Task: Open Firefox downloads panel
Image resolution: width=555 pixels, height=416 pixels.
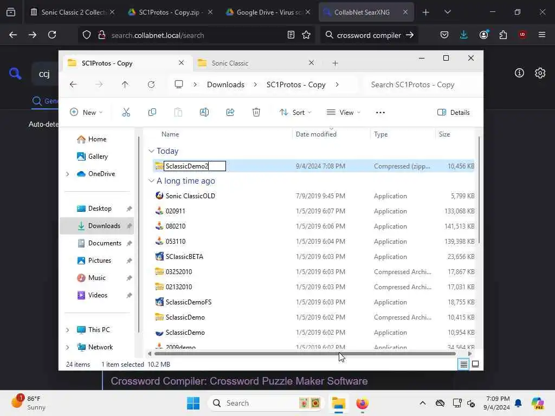Action: 464,35
